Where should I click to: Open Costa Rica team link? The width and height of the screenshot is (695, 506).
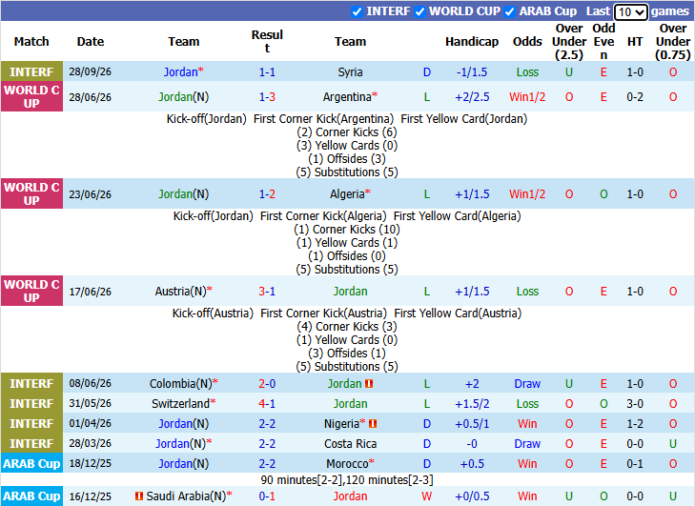click(350, 443)
